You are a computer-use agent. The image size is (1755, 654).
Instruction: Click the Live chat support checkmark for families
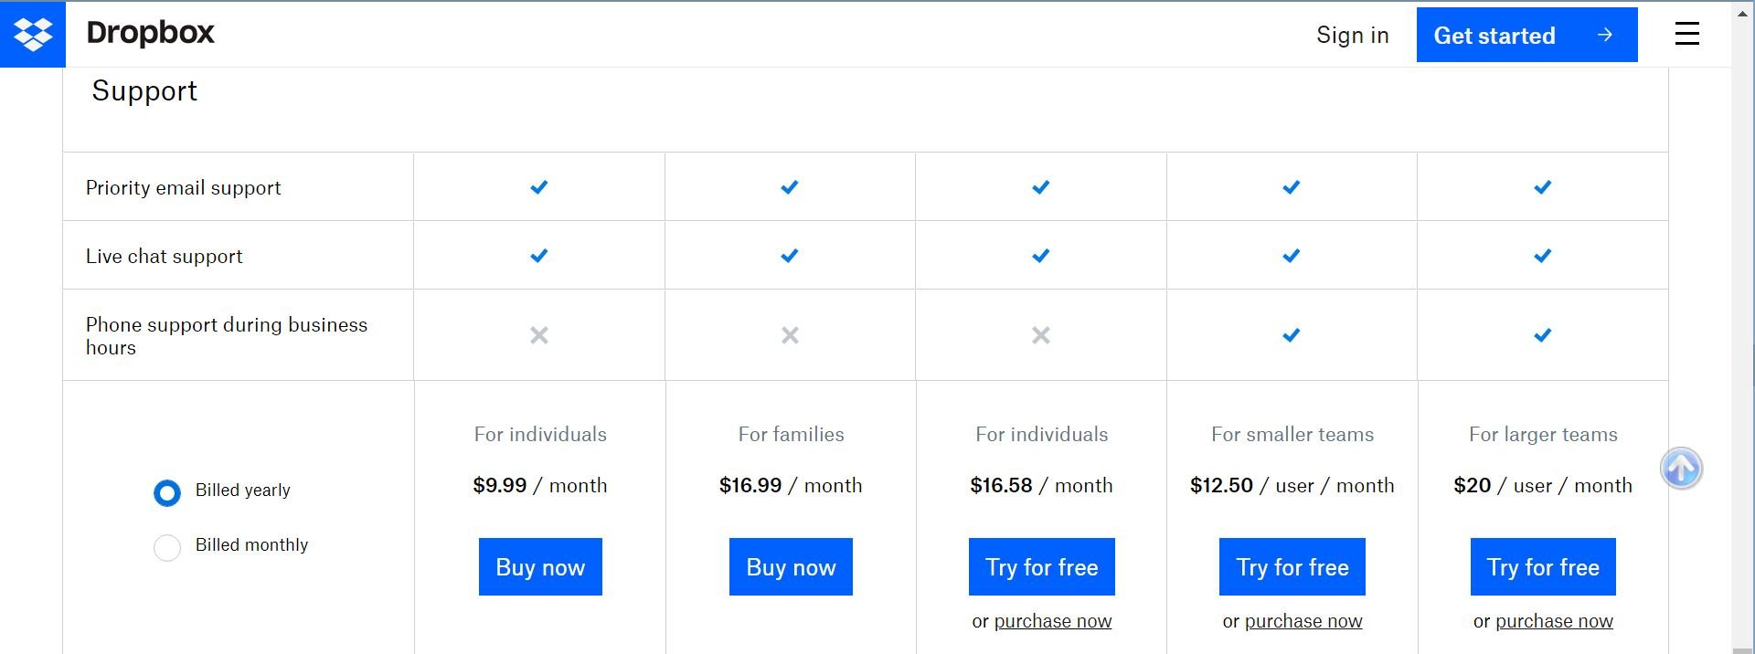coord(790,256)
